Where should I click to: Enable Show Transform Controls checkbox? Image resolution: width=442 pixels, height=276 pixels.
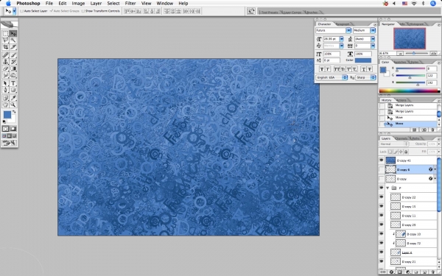pos(83,11)
